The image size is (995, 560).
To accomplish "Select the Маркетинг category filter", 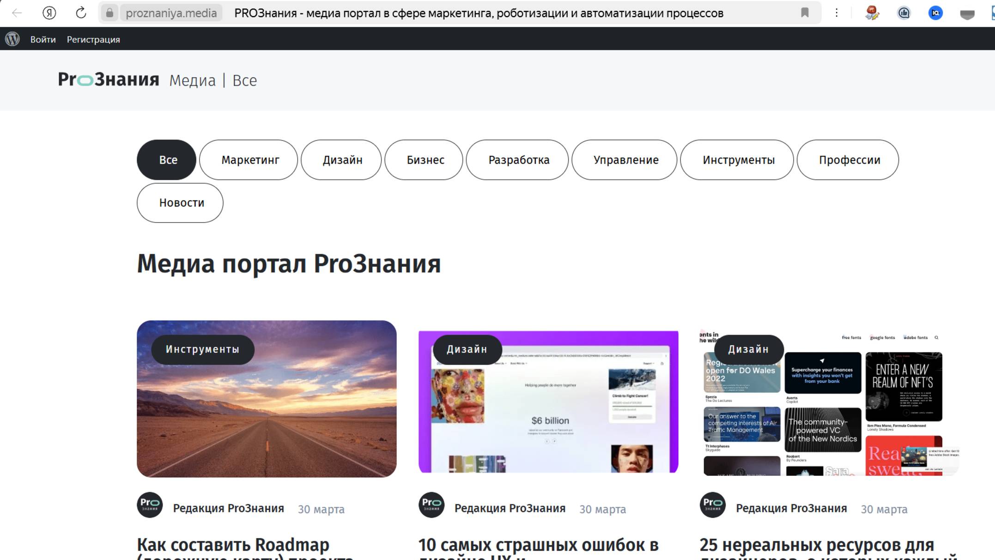I will tap(249, 160).
